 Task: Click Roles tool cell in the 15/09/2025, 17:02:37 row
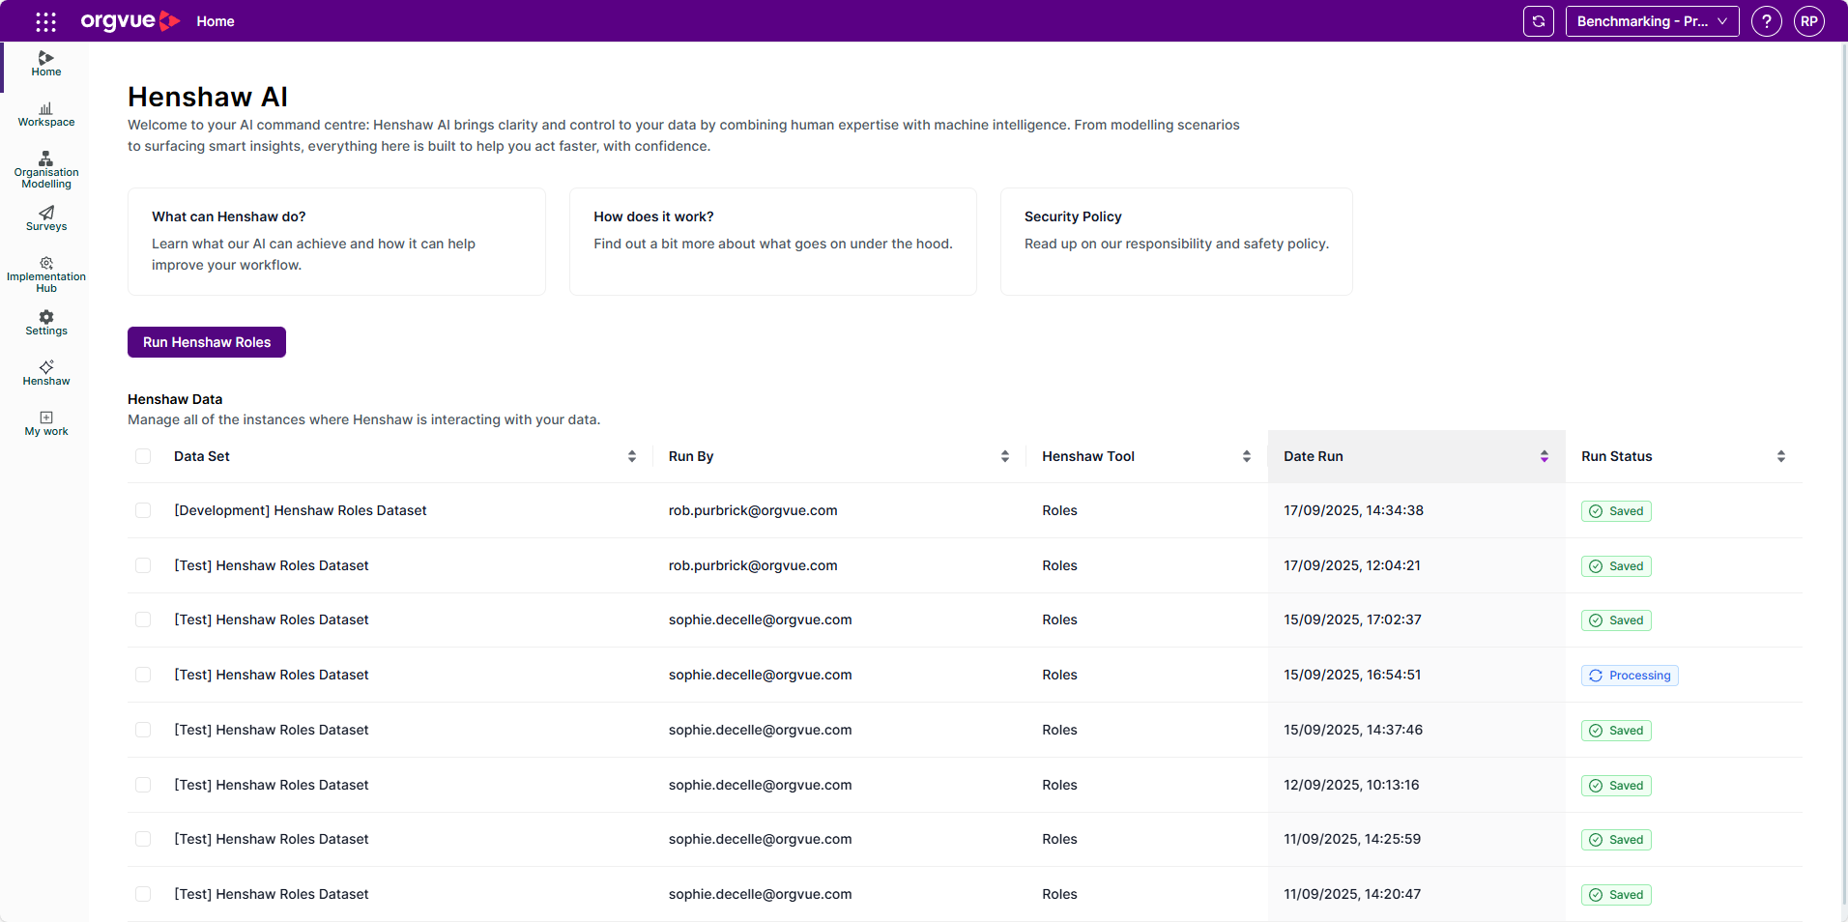[x=1059, y=619]
